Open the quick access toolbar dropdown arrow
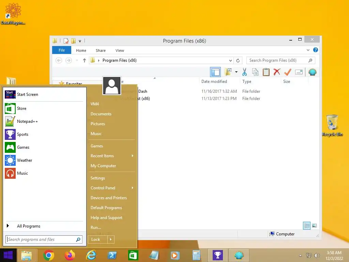Image resolution: width=349 pixels, height=262 pixels. point(80,41)
